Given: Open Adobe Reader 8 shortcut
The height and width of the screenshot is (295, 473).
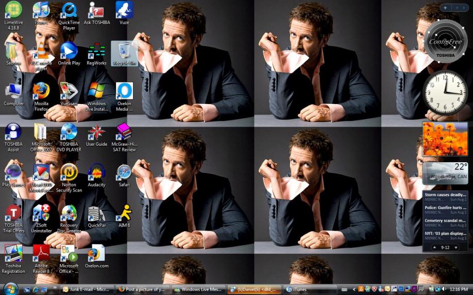Looking at the screenshot, I should (x=41, y=253).
